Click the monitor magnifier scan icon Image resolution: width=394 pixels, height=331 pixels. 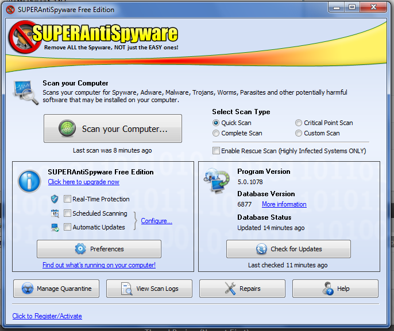click(25, 92)
